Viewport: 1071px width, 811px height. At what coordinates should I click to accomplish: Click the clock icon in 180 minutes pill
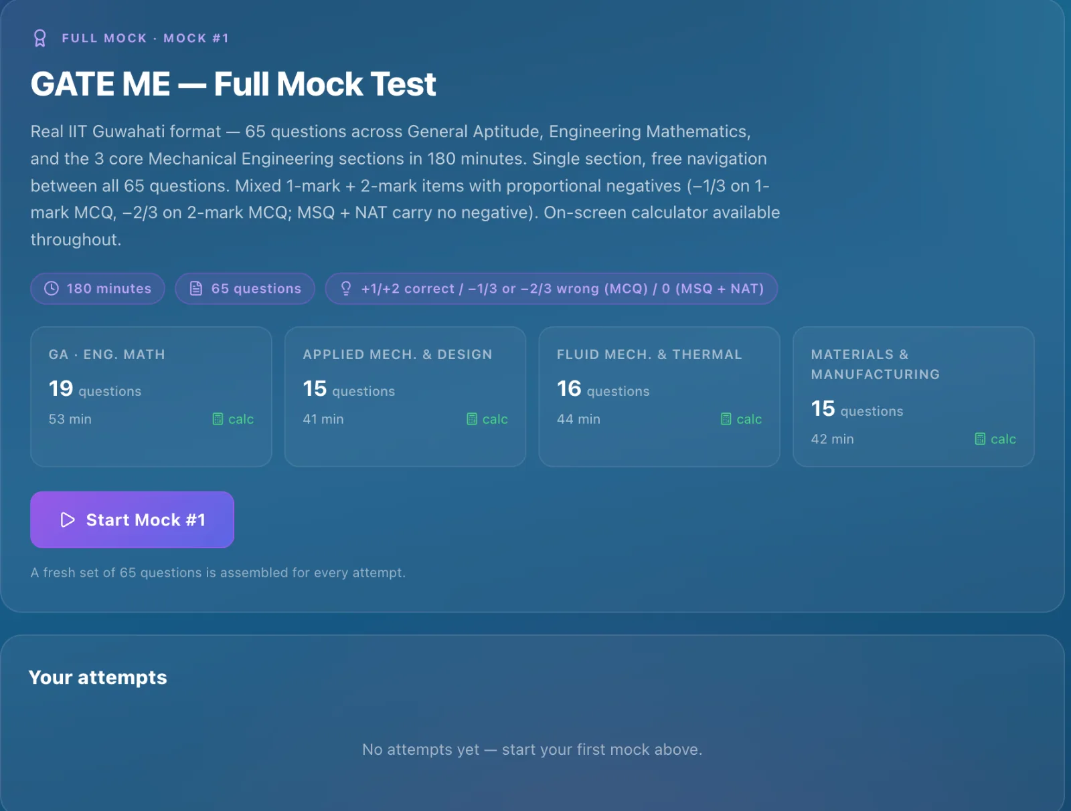click(52, 288)
